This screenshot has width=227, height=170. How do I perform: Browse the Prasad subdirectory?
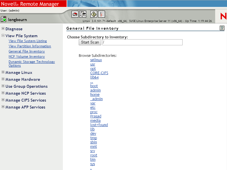[96, 116]
